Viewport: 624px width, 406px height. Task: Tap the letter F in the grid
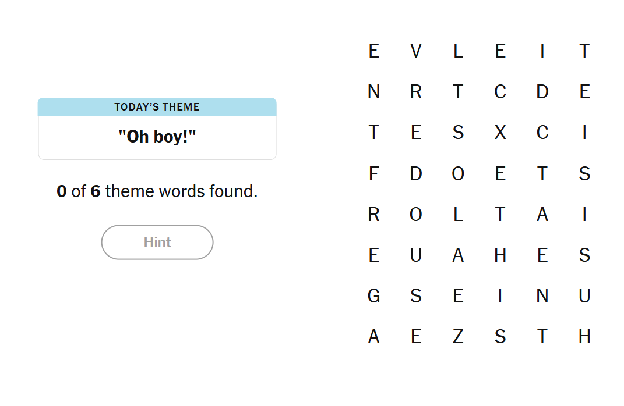click(x=373, y=173)
